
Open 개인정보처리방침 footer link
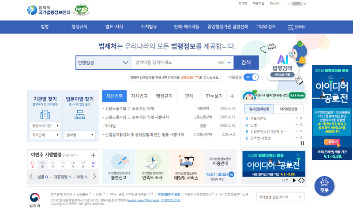point(169,194)
